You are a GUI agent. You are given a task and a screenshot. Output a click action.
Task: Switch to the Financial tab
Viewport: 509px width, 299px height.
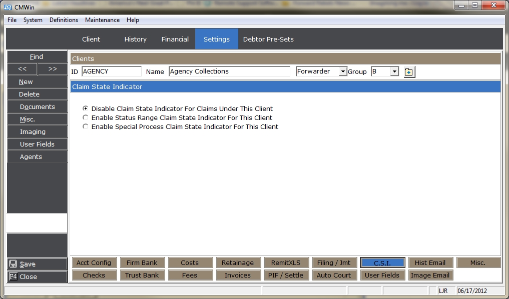(x=175, y=39)
